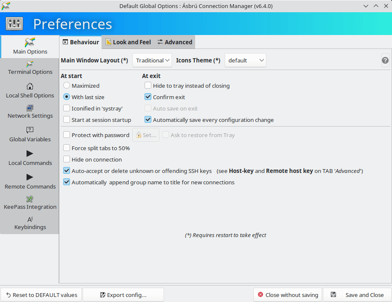The height and width of the screenshot is (302, 392).
Task: Open the Keybindings icon
Action: [x=30, y=219]
